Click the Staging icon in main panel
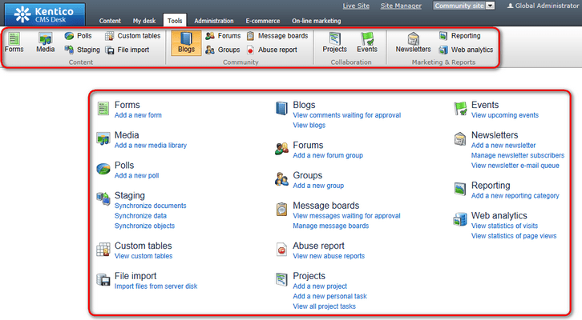The height and width of the screenshot is (320, 582). pyautogui.click(x=103, y=199)
